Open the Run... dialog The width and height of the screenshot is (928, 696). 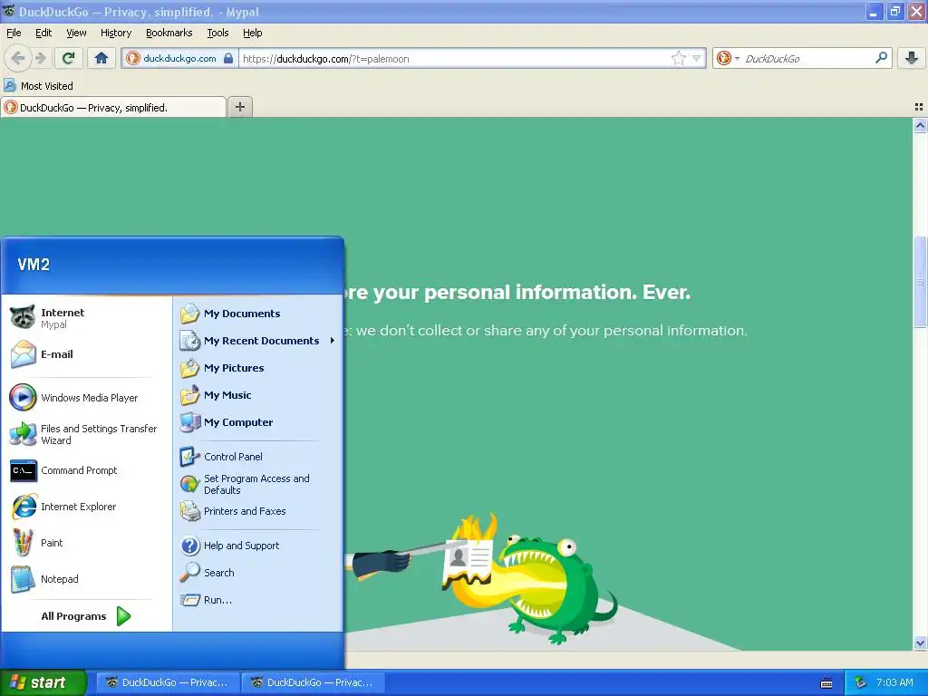(258, 600)
